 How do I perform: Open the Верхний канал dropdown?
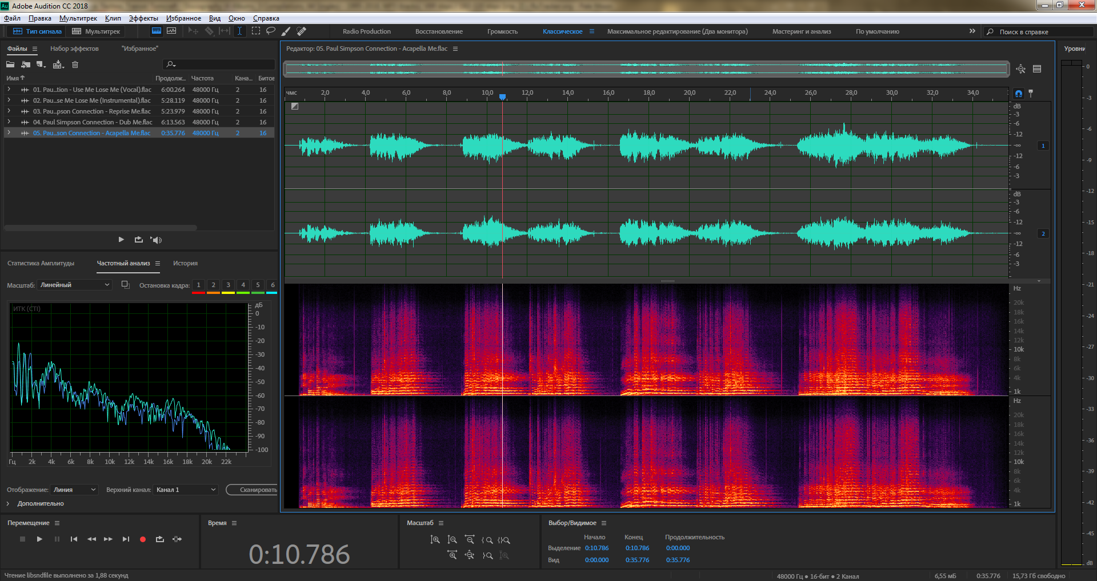(x=186, y=490)
